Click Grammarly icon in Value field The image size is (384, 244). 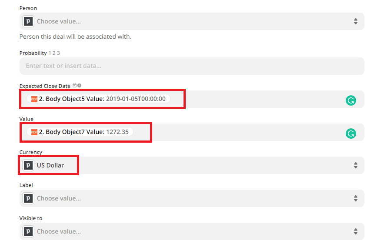[x=351, y=134]
